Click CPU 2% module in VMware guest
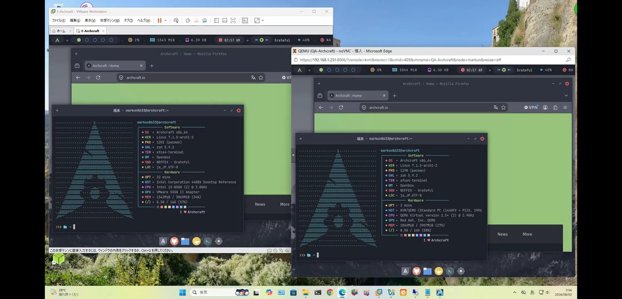 click(134, 40)
